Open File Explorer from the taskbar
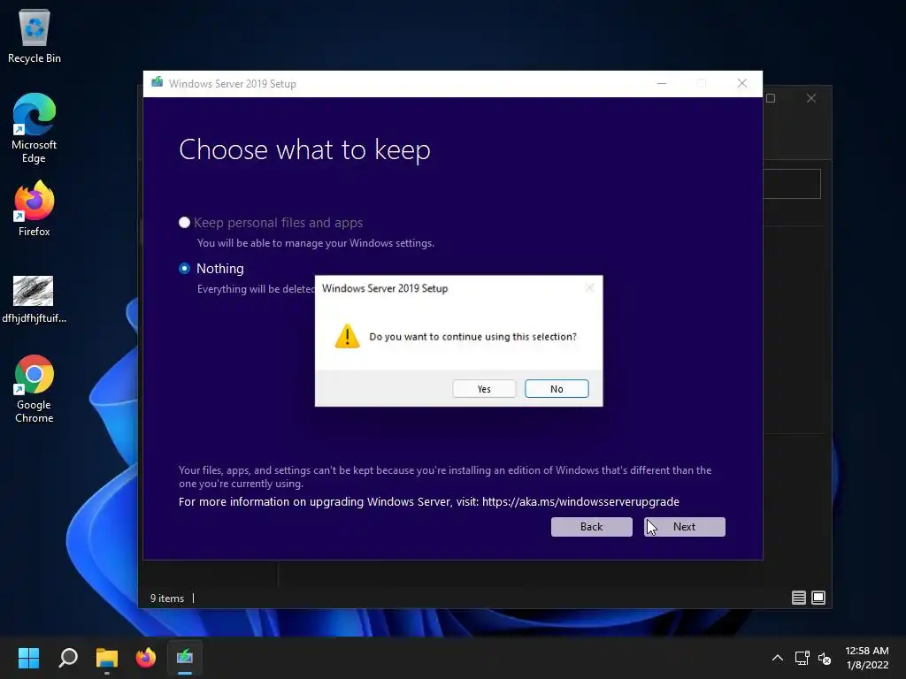This screenshot has height=679, width=906. [x=107, y=658]
